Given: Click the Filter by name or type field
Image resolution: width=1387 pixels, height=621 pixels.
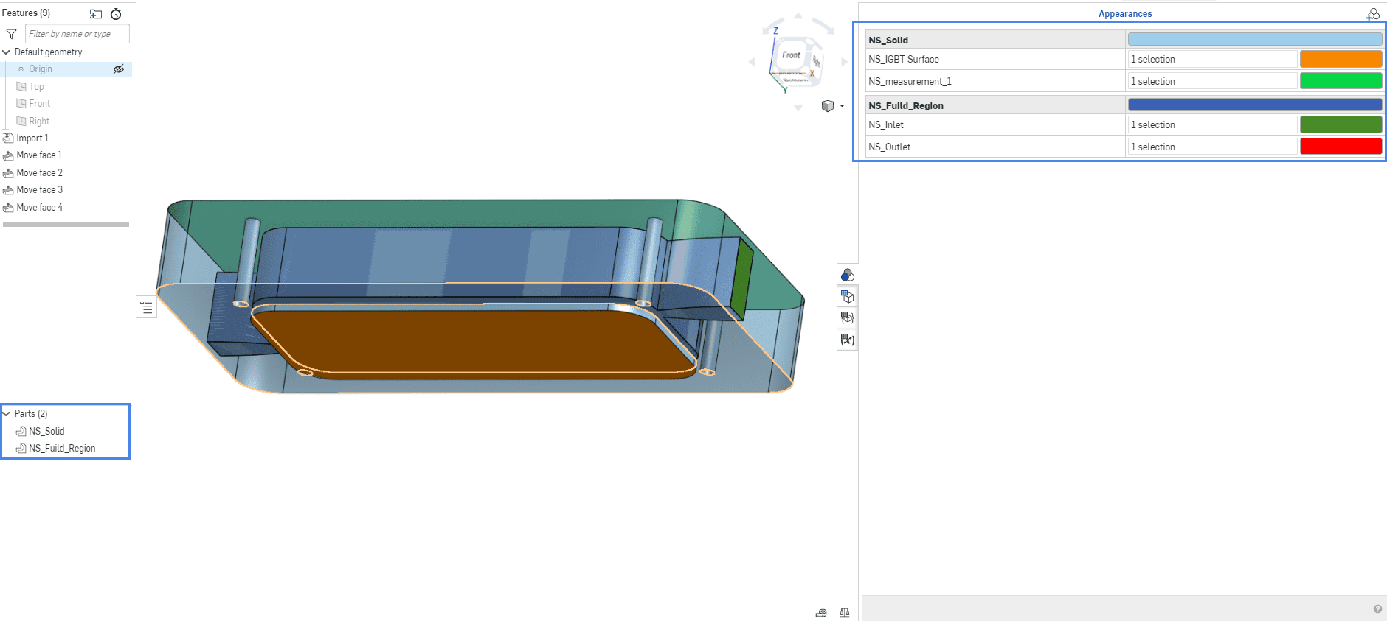Looking at the screenshot, I should tap(77, 34).
